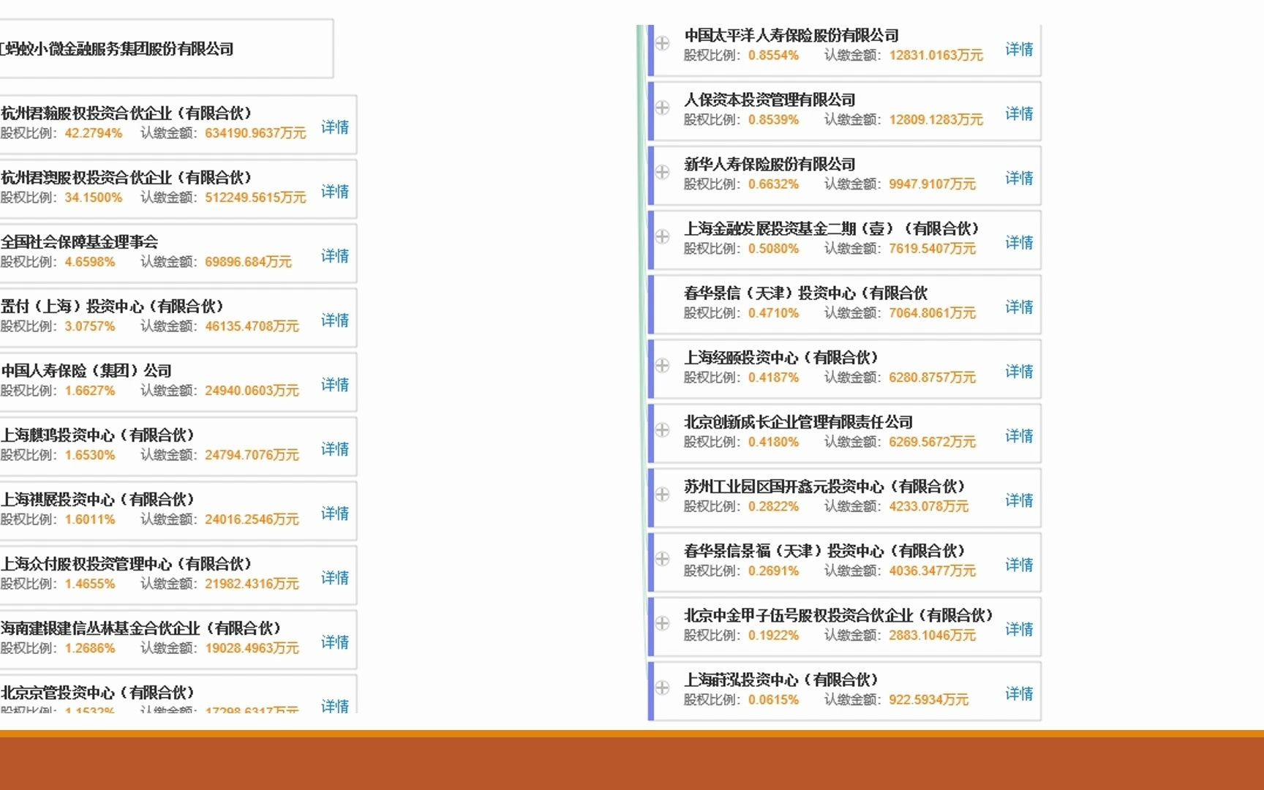Viewport: 1264px width, 790px height.
Task: Click the amount 7619.5407万元
Action: [x=932, y=249]
